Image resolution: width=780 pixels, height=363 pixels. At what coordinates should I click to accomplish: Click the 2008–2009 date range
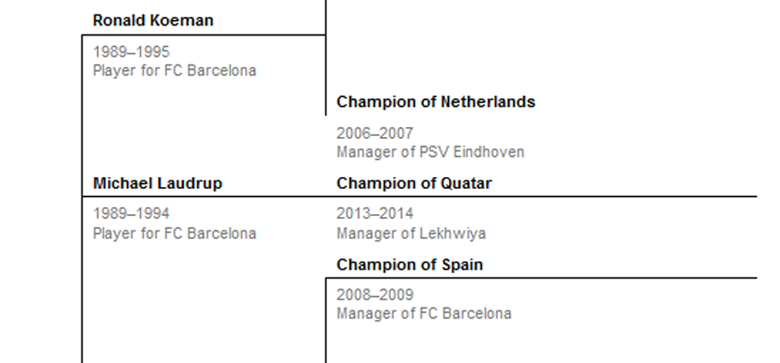click(375, 295)
